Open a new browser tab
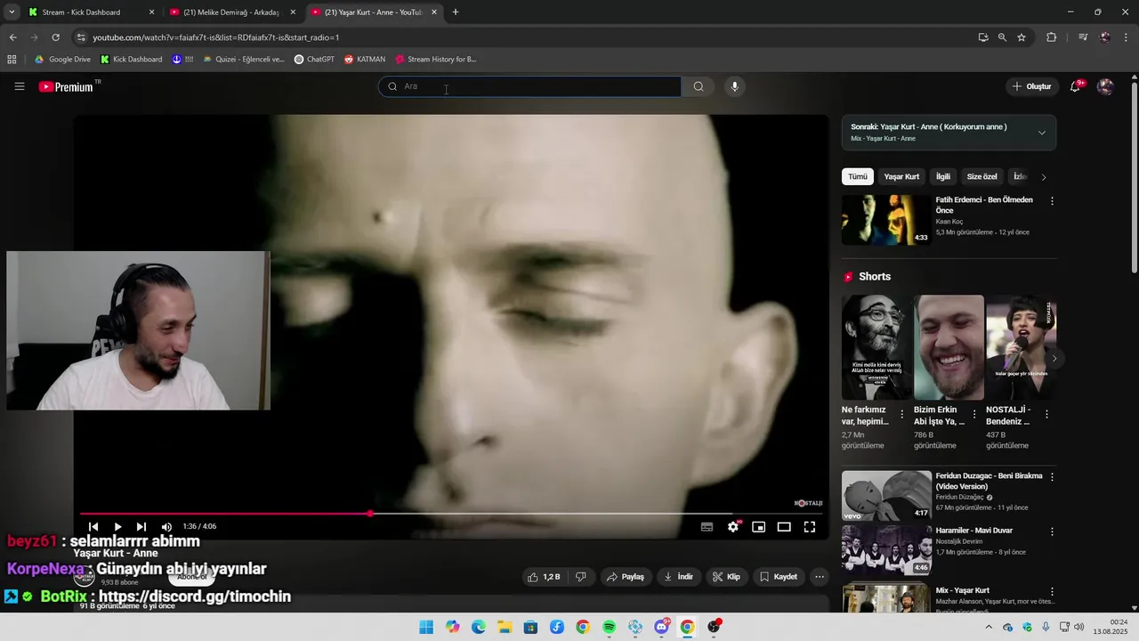This screenshot has height=641, width=1139. [456, 12]
